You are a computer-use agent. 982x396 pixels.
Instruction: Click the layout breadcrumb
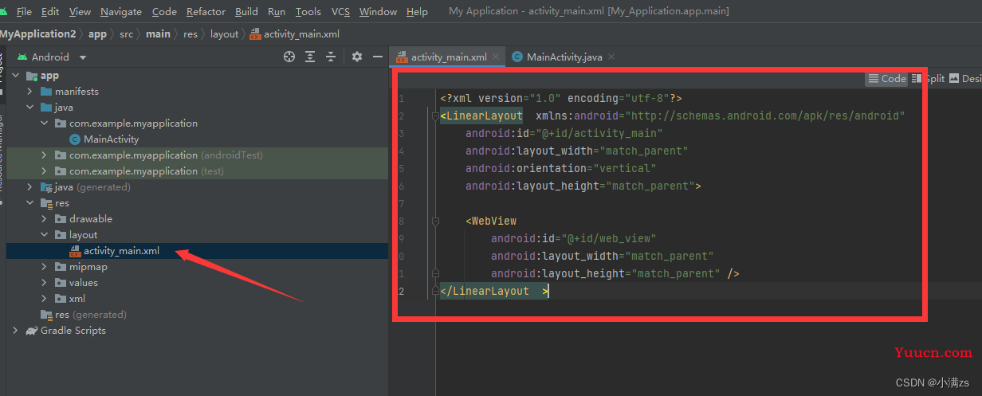[224, 34]
